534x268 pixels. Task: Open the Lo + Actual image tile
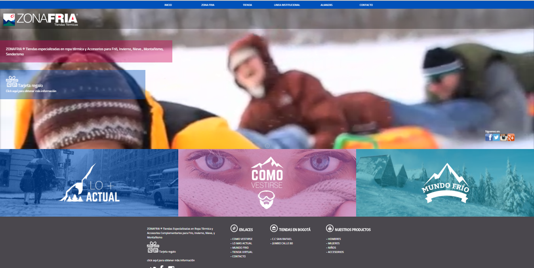pos(89,183)
